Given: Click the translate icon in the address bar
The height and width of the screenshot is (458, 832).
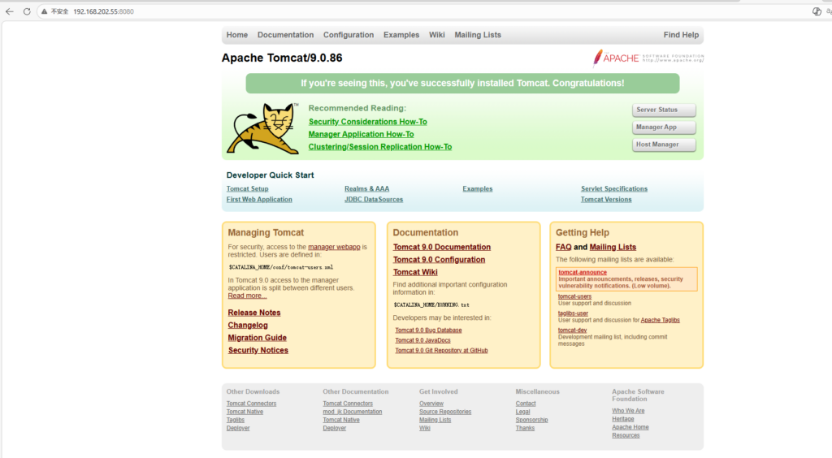Looking at the screenshot, I should click(x=817, y=11).
